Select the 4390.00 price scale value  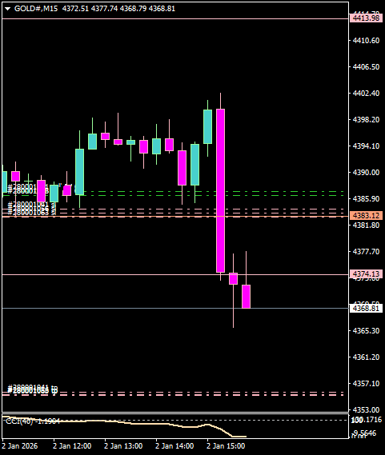tap(366, 173)
